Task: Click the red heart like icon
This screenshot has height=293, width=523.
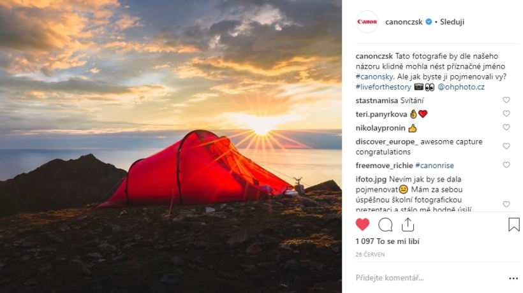Action: (x=362, y=225)
